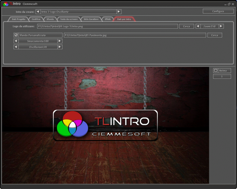Toggle the Sfondo Personalizzato checkbox
Screen dimensions: 237x189
pyautogui.click(x=16, y=35)
